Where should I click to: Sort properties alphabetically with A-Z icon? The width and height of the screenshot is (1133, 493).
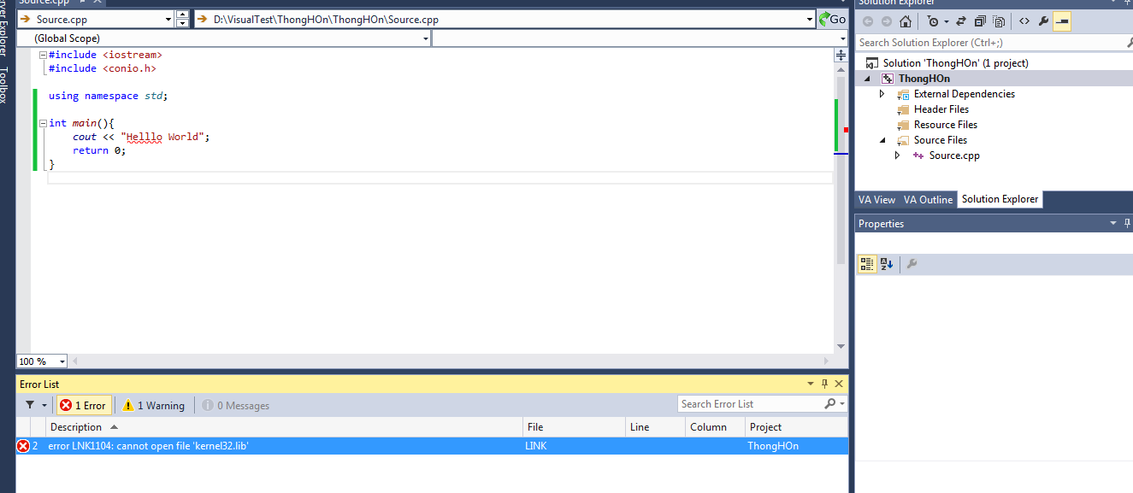887,264
